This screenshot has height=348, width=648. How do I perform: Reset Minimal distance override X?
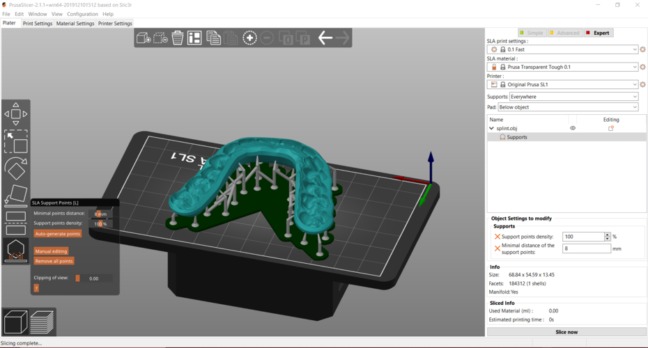coord(497,248)
